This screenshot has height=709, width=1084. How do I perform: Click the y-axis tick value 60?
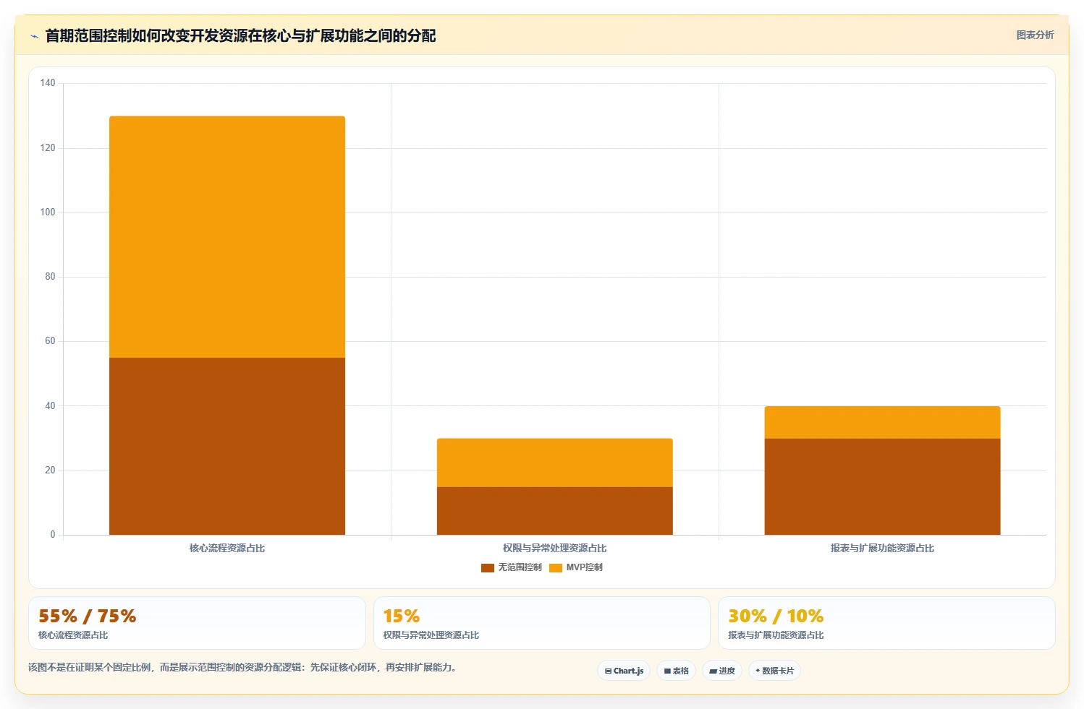coord(50,341)
